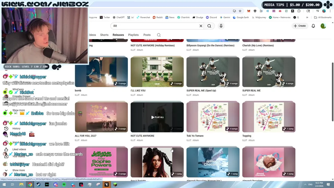This screenshot has width=334, height=188.
Task: Clear the search box with the X icon
Action: [x=201, y=26]
